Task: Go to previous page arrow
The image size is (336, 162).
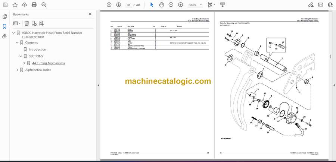Action: point(109,5)
